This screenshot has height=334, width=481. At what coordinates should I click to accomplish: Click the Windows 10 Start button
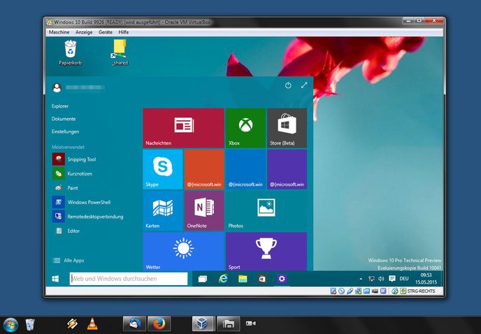pos(55,279)
